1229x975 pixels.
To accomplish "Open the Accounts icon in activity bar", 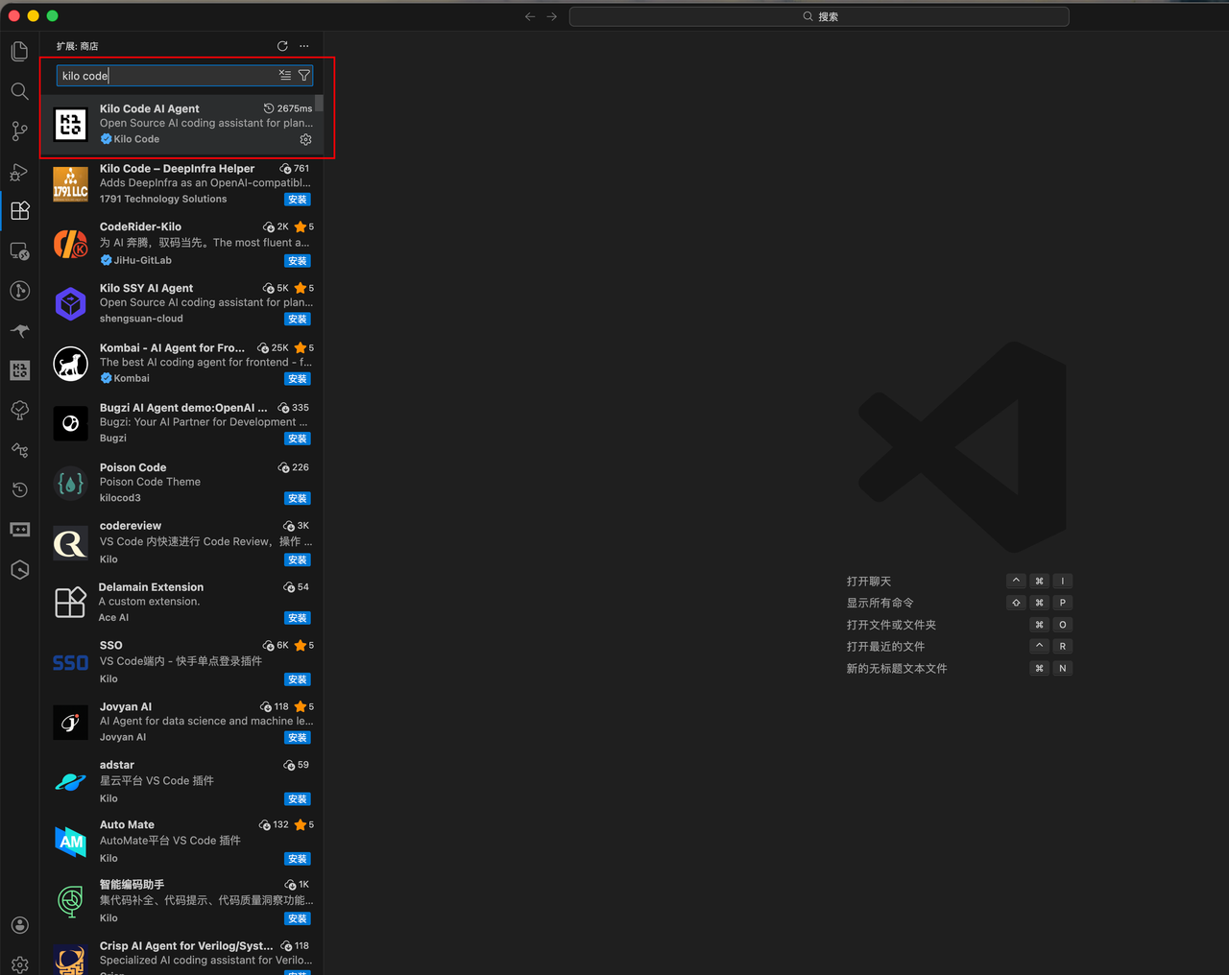I will [x=19, y=925].
